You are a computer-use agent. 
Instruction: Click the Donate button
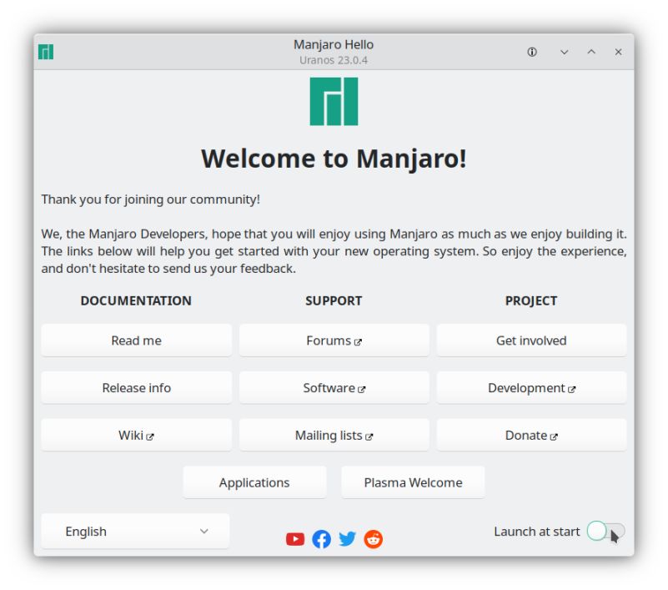click(531, 436)
